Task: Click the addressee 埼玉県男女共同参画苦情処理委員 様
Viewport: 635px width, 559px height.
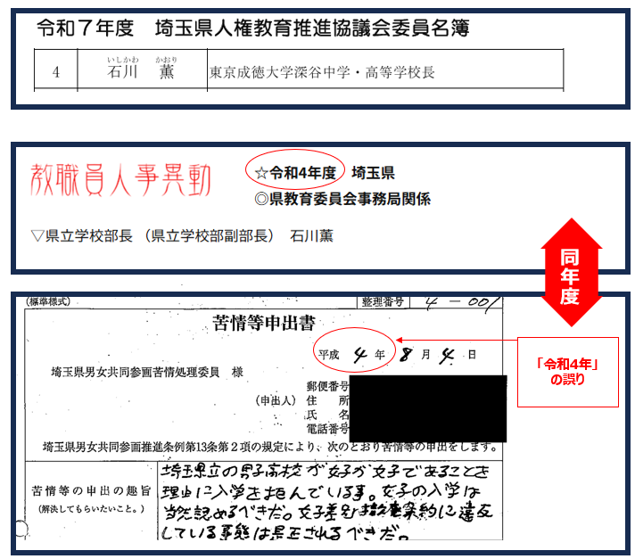Action: pos(146,372)
